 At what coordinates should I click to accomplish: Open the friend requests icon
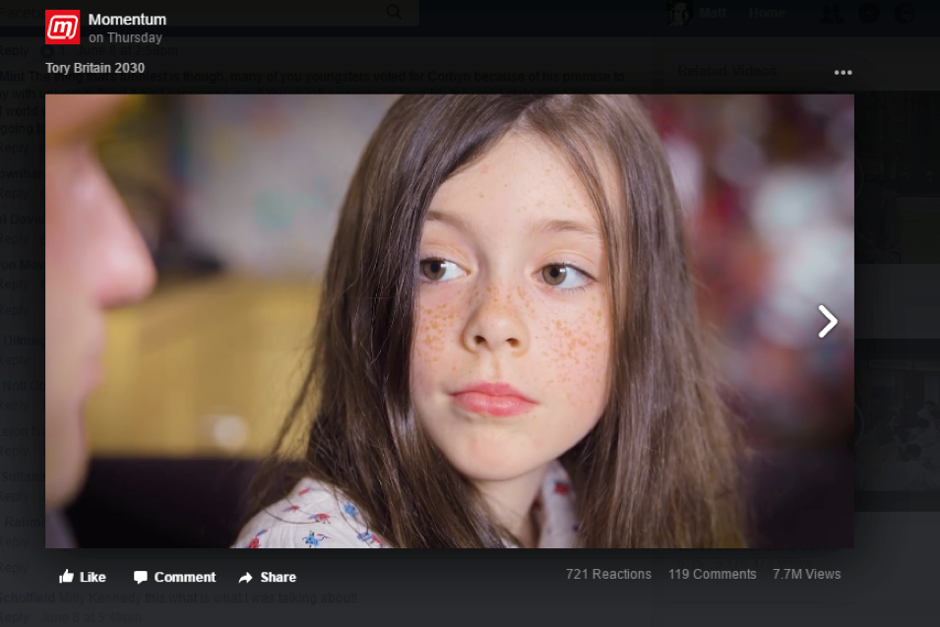[x=830, y=13]
